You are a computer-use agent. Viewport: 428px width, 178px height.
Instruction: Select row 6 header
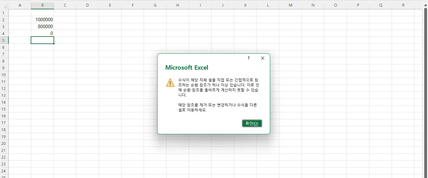(x=4, y=47)
